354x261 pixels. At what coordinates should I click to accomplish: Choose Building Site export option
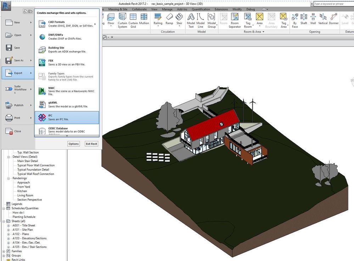[67, 50]
